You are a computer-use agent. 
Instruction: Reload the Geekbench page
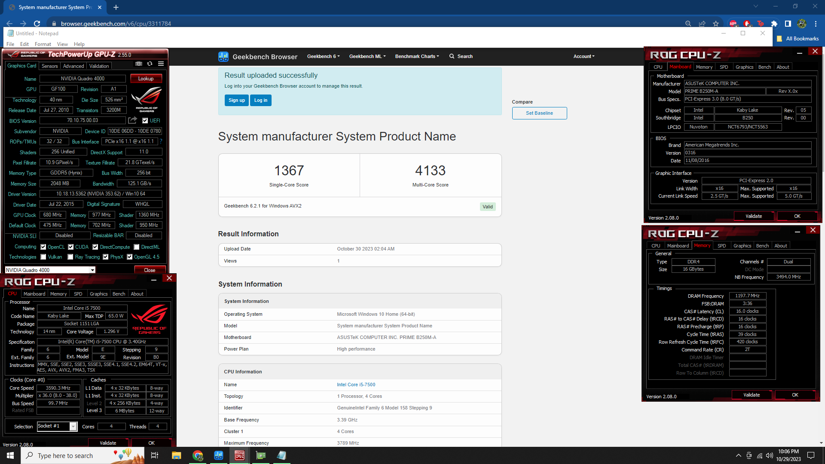pos(37,24)
